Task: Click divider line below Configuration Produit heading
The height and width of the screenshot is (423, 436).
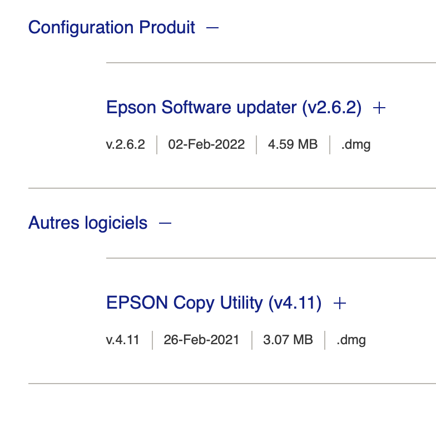Action: click(271, 63)
